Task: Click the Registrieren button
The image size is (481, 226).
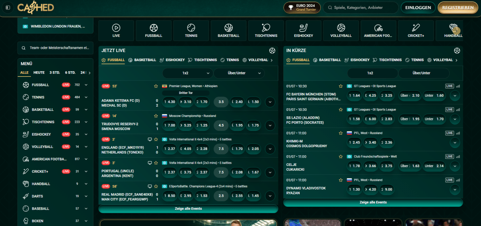Action: click(x=458, y=8)
